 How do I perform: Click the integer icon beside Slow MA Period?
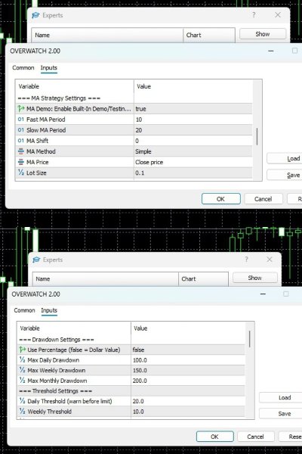(x=21, y=130)
